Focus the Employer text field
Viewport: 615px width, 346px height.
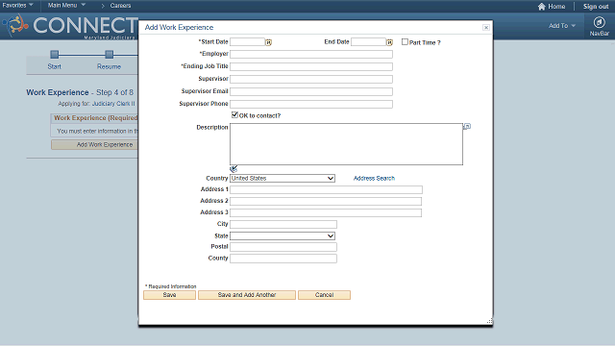coord(311,54)
